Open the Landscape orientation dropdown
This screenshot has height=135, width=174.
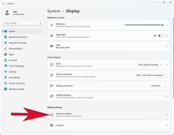[x=158, y=85]
